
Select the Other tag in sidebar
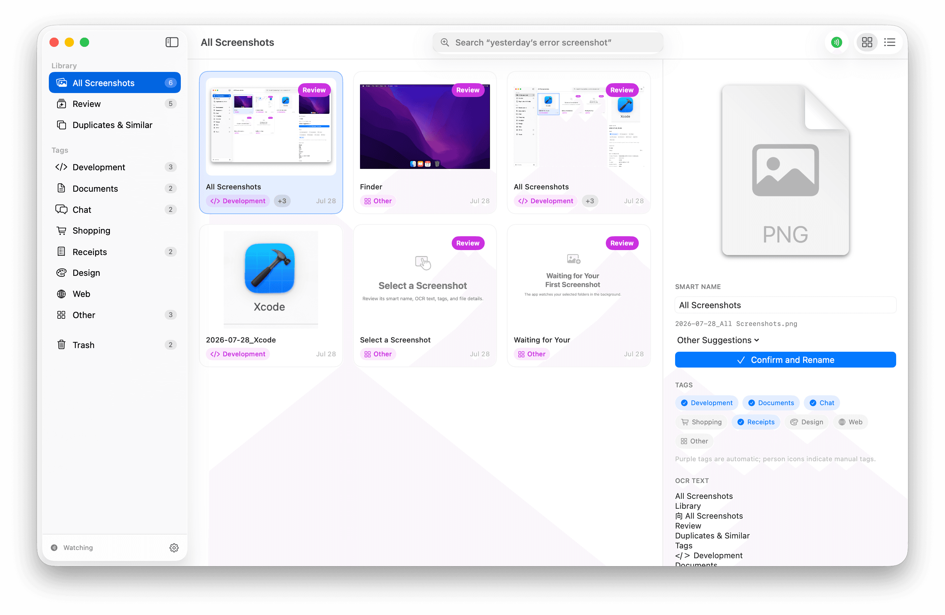[115, 315]
